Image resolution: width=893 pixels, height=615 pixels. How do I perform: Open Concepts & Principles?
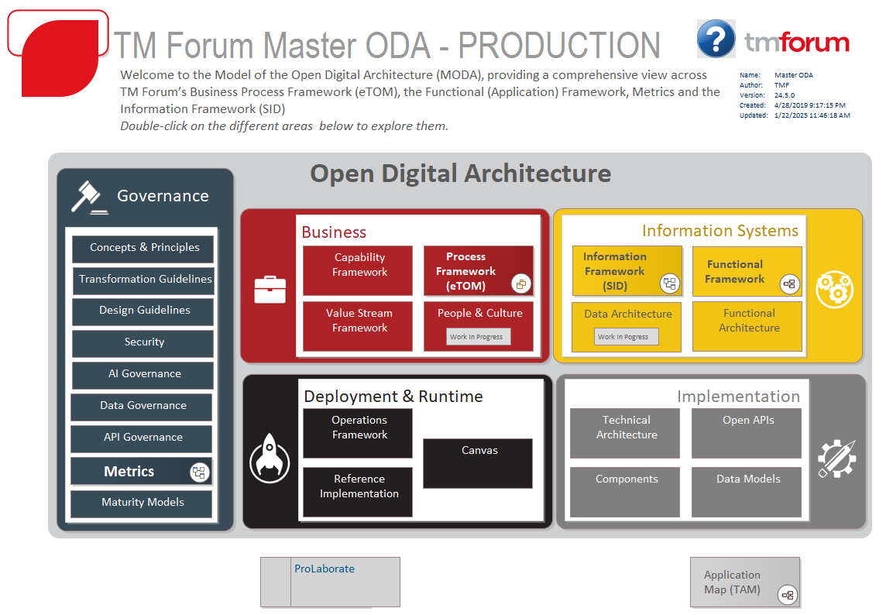point(143,249)
